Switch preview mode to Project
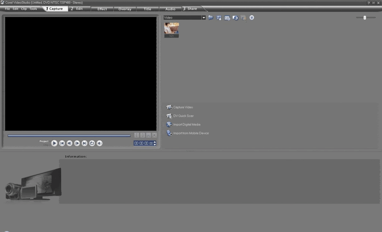 pos(44,141)
